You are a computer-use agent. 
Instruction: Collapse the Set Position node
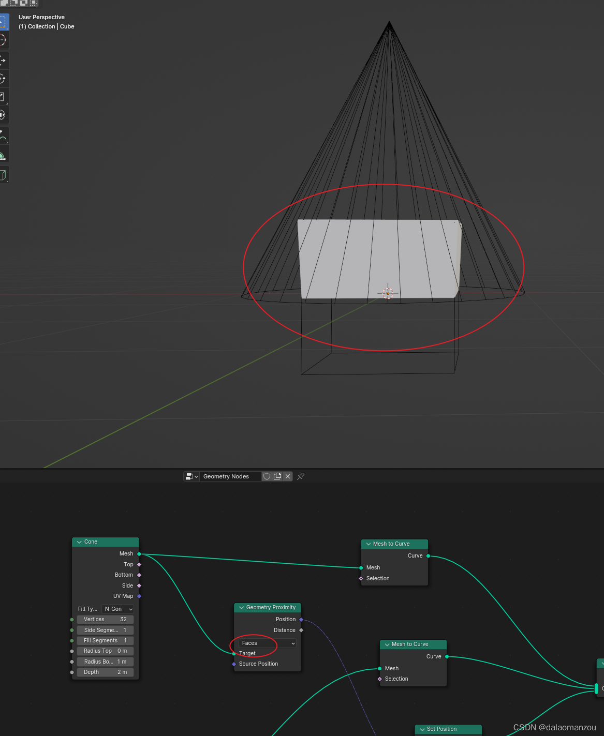pos(422,729)
